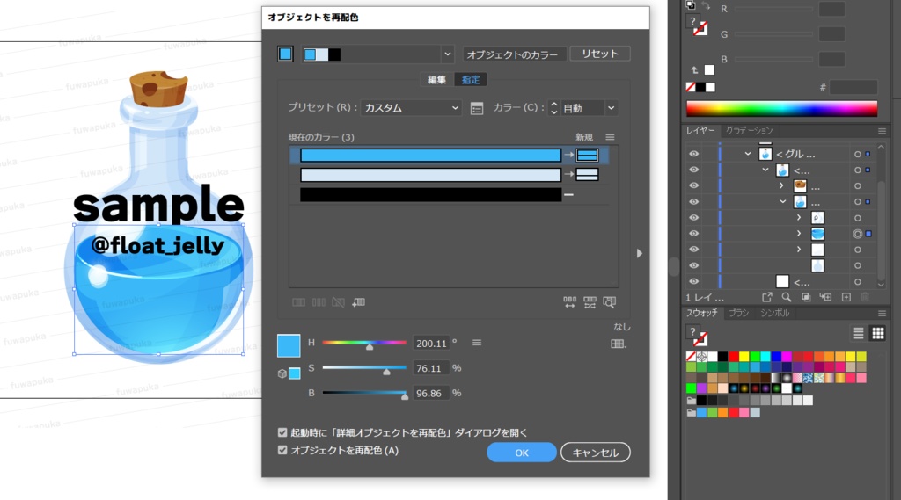Expand the blue liquid layer group
Image resolution: width=901 pixels, height=500 pixels.
[799, 234]
